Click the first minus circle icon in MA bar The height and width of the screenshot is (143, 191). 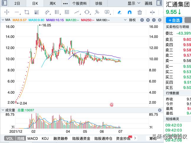coord(142,20)
